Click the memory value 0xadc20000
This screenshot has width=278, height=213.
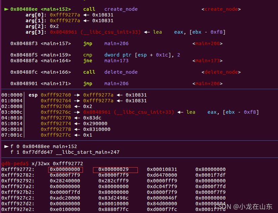click(65, 198)
